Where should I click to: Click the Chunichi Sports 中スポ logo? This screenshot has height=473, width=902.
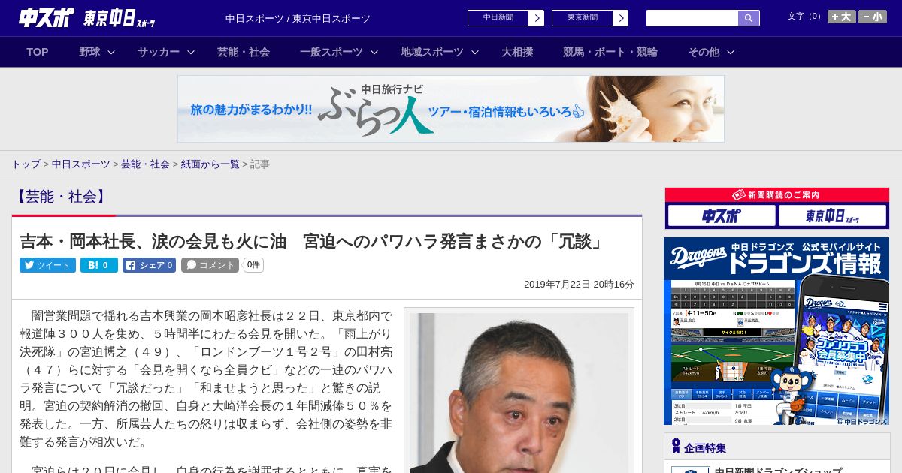(47, 17)
